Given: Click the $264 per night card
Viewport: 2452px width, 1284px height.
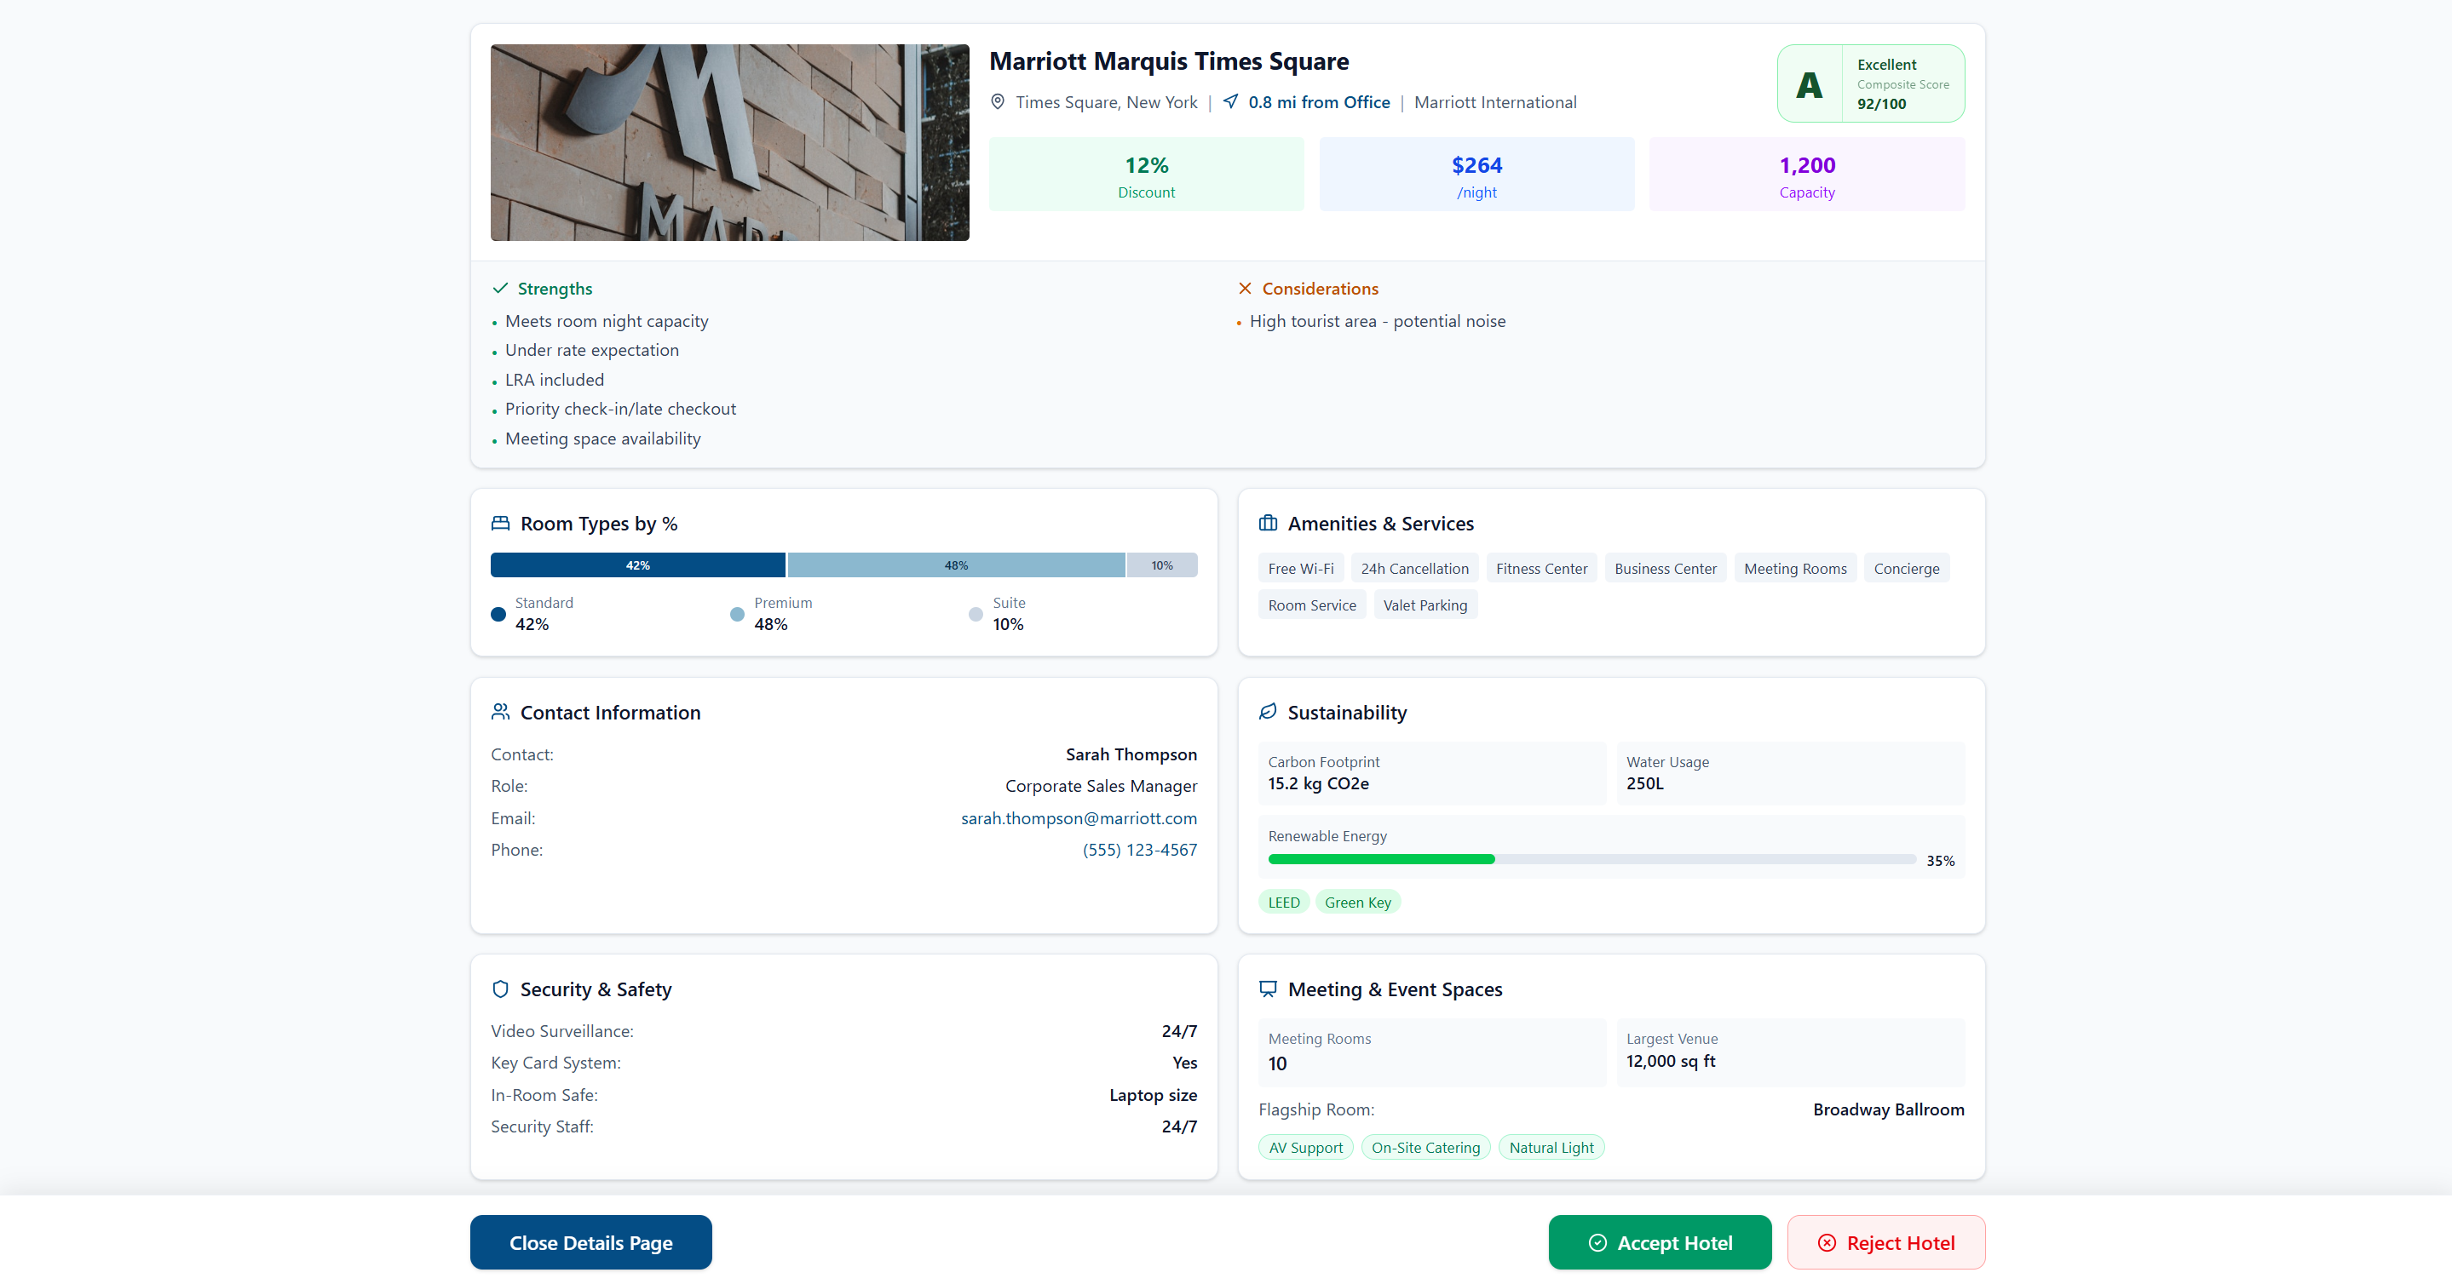Looking at the screenshot, I should tap(1476, 174).
